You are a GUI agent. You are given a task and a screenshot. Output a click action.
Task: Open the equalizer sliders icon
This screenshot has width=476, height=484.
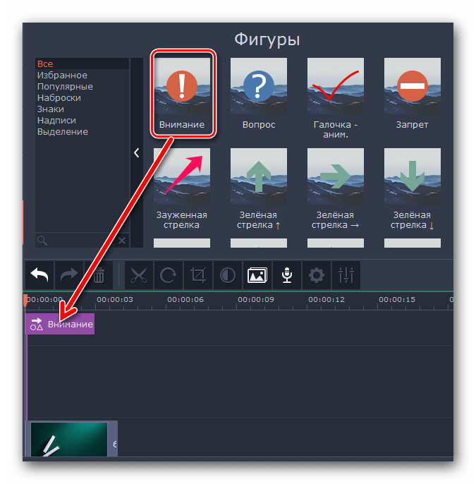[x=346, y=274]
